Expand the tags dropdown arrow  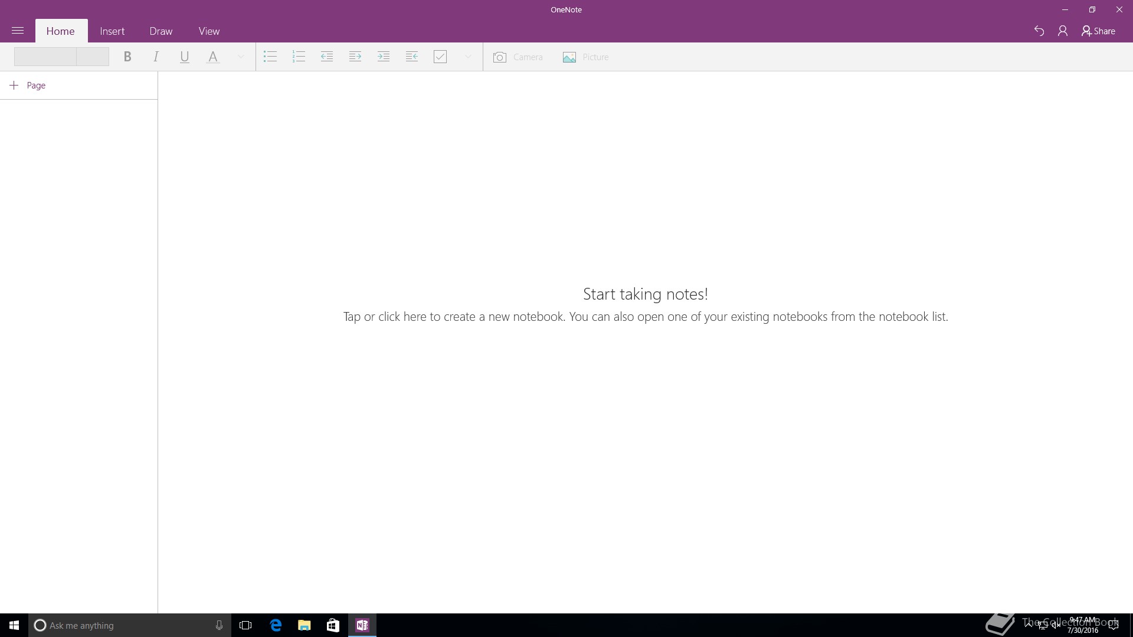(x=468, y=57)
